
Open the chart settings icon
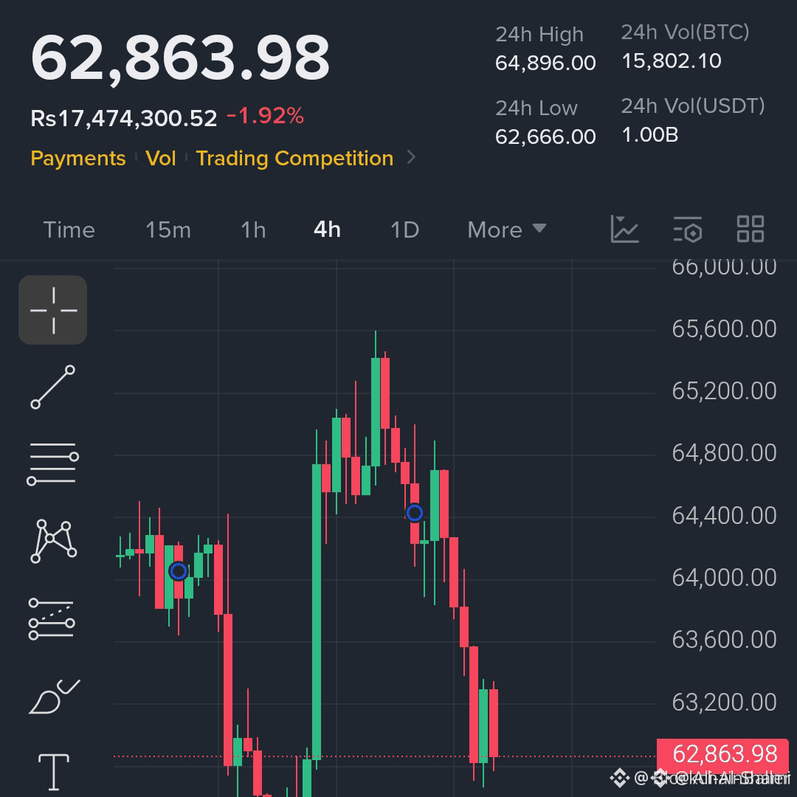tap(688, 229)
